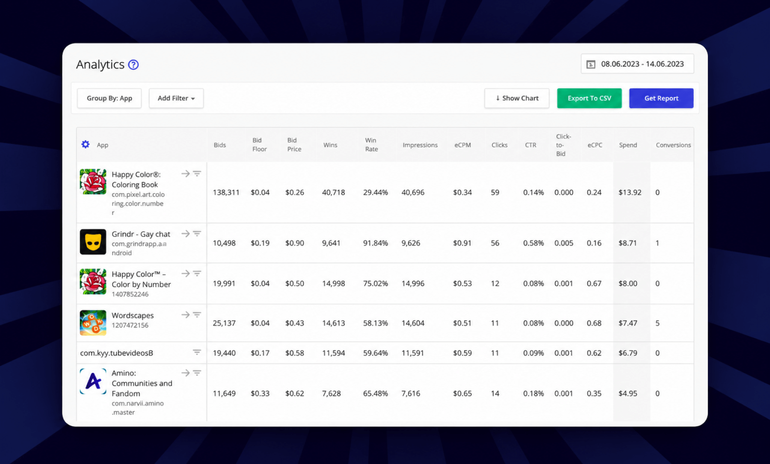Open the Group By: App selector

(109, 98)
